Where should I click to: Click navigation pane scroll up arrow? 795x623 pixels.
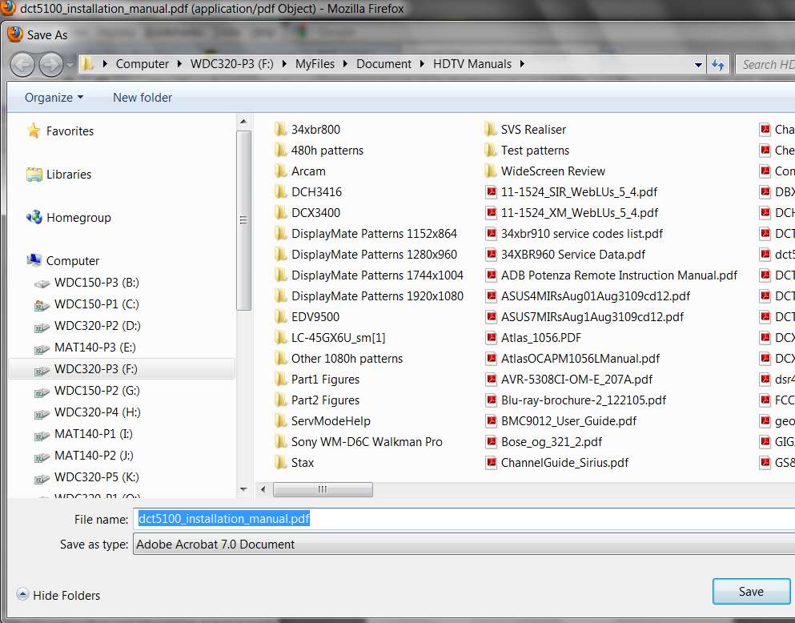pyautogui.click(x=243, y=122)
